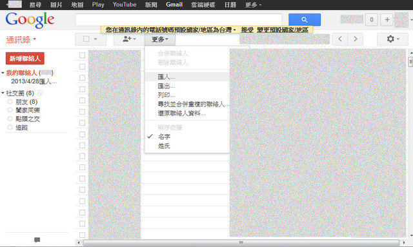Click the blue search magnifier button
413x247 pixels.
(305, 20)
